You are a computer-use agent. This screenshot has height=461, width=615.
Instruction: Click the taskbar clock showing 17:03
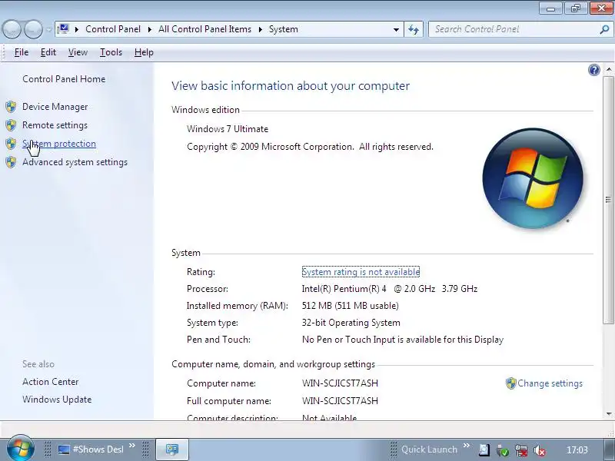577,449
